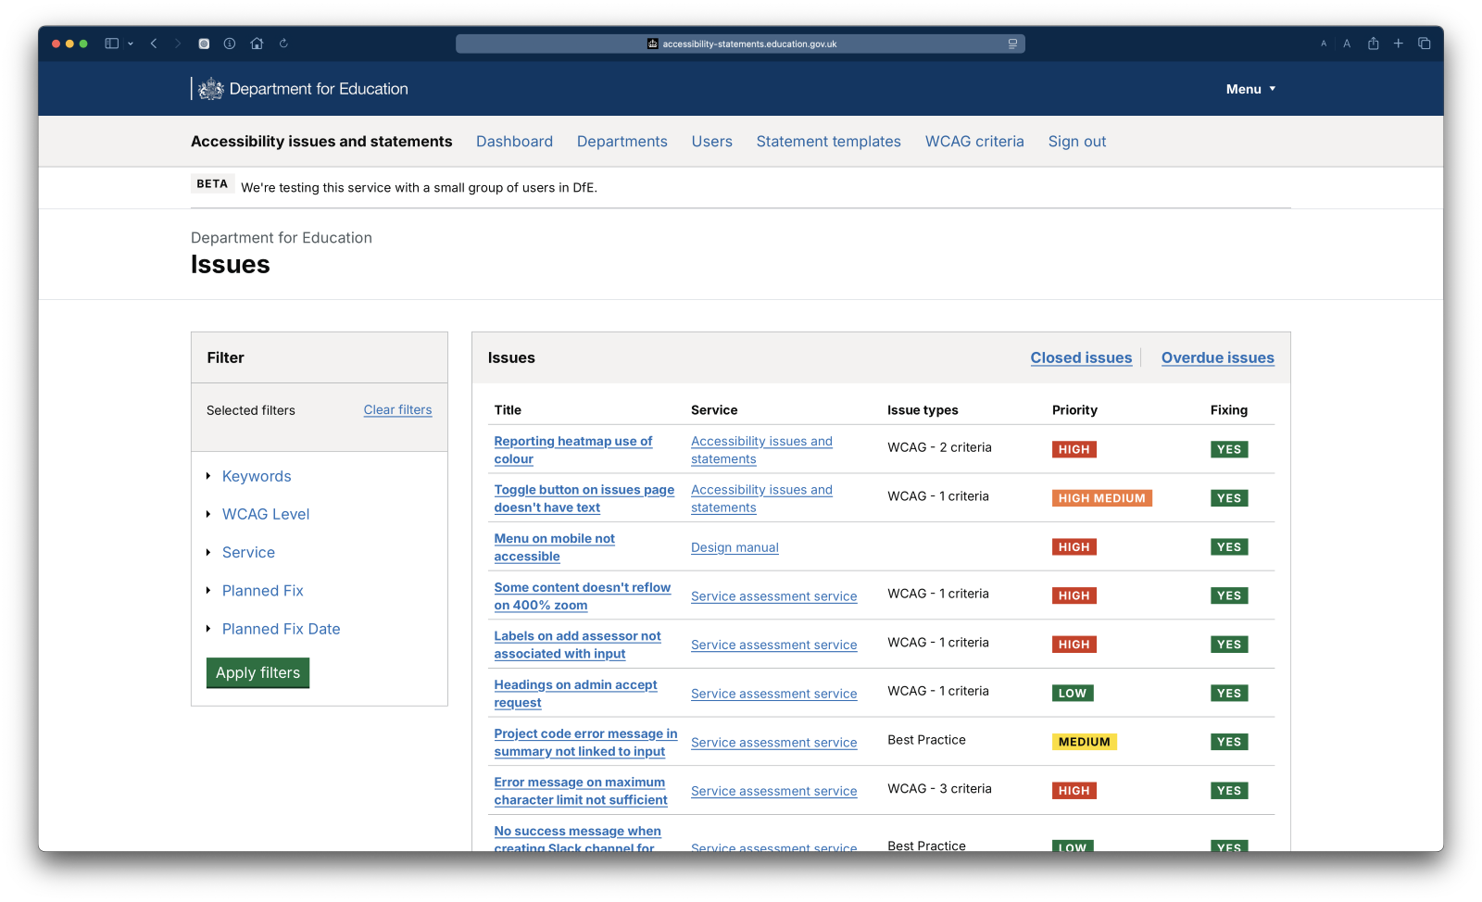Viewport: 1482px width, 902px height.
Task: Open the 'Menu on mobile not accessible' issue
Action: [555, 547]
